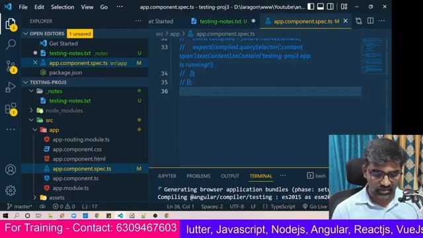Split the editor to the right
Viewport: 423px width, 238px height.
pyautogui.click(x=370, y=20)
